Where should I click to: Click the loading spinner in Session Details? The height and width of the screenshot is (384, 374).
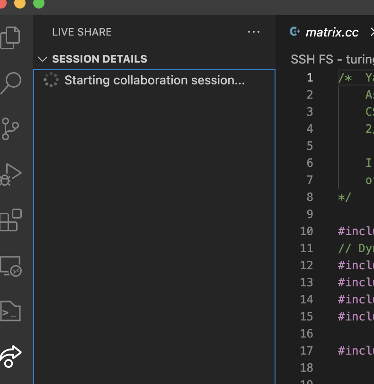[51, 80]
